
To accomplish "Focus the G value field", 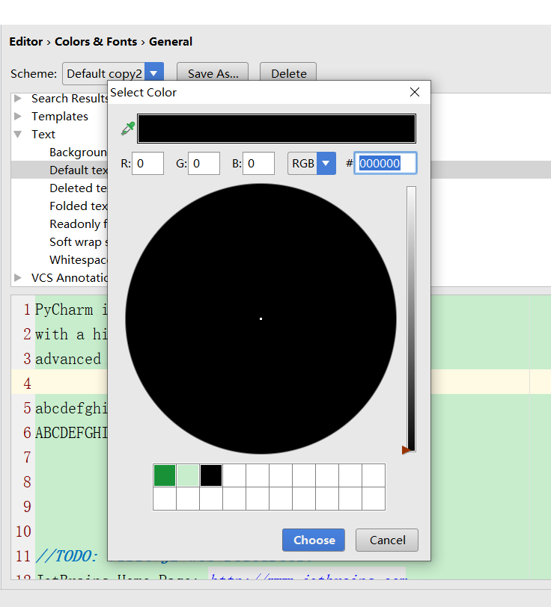I will point(204,164).
